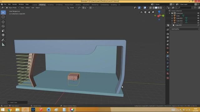
Task: Expand the Cube.001 outliner item
Action: (x=172, y=18)
